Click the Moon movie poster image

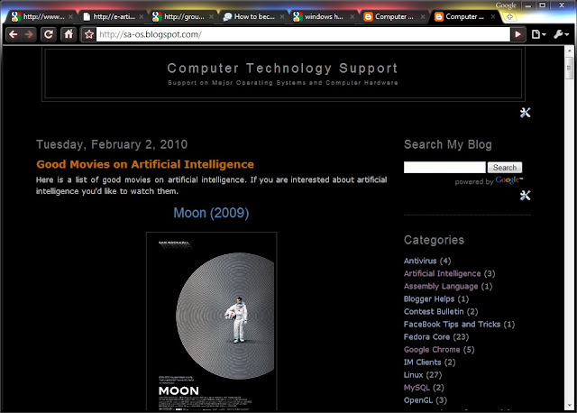211,321
